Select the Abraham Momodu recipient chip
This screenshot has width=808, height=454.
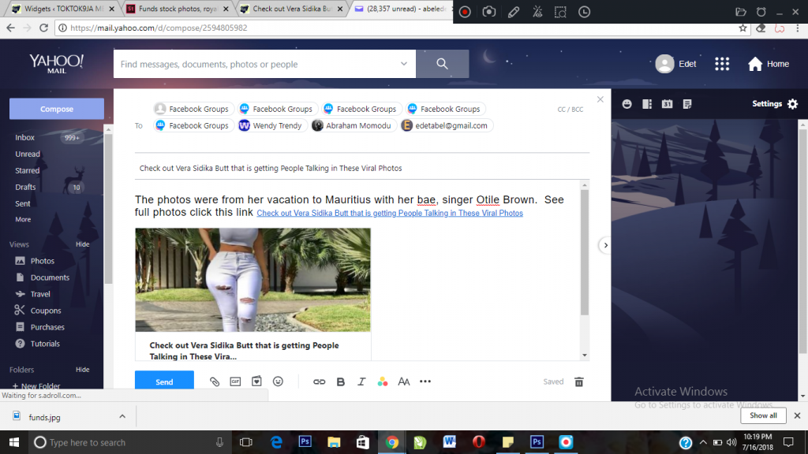353,125
